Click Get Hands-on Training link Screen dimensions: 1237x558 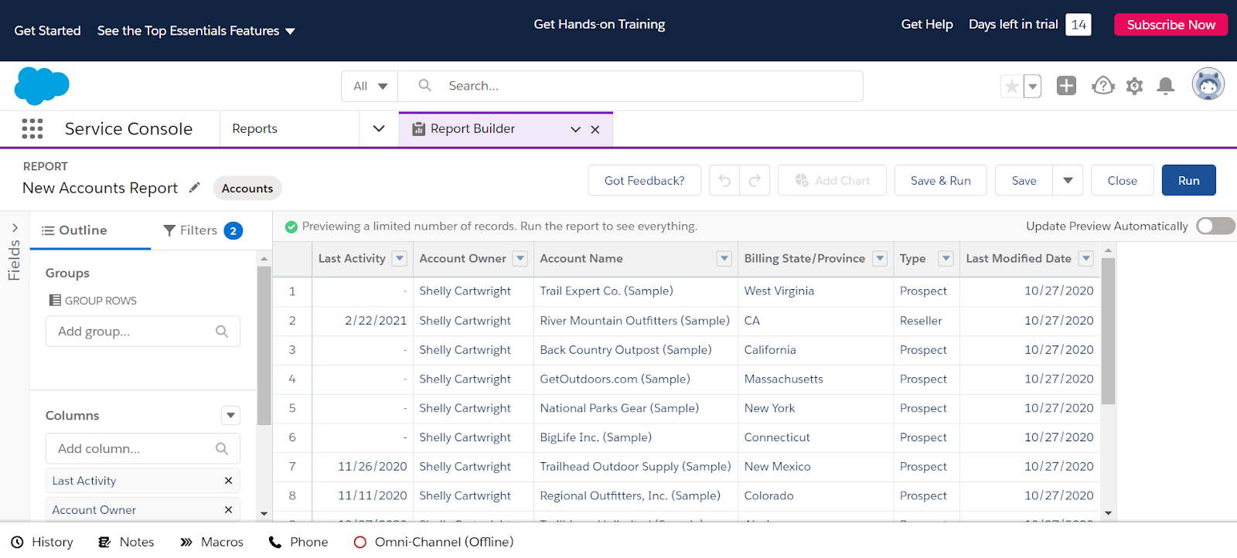coord(599,25)
